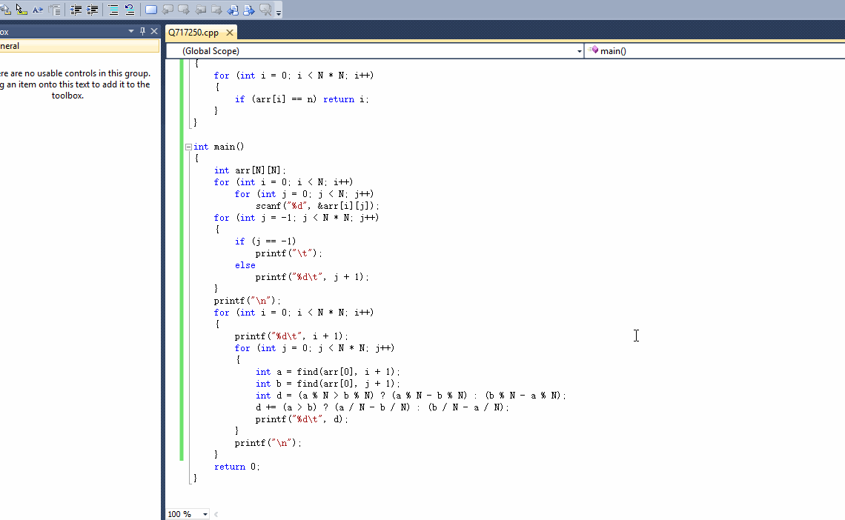Click the 'if (j == -1)' statement
The height and width of the screenshot is (520, 845).
point(265,241)
